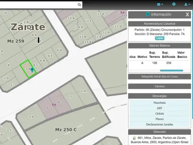The height and width of the screenshot is (145, 193).
Task: Click the Mz 250 C block label
Action: coord(66,130)
